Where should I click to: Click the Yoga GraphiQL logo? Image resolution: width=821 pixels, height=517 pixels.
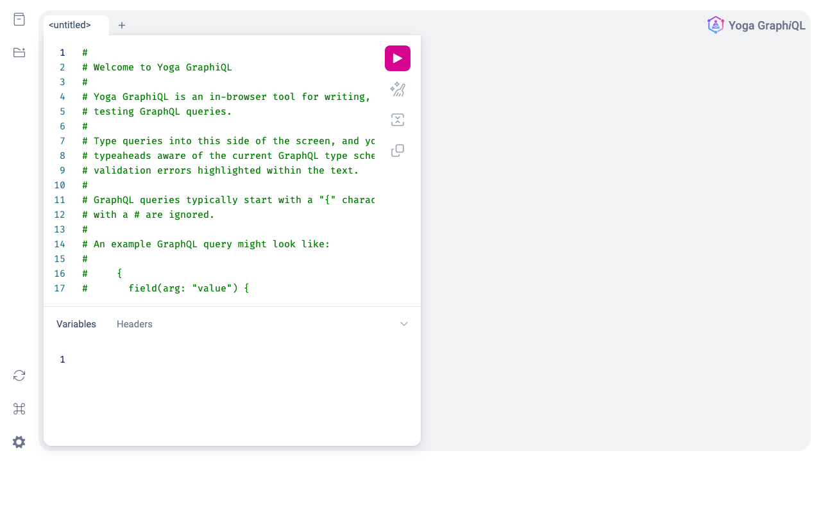coord(756,25)
